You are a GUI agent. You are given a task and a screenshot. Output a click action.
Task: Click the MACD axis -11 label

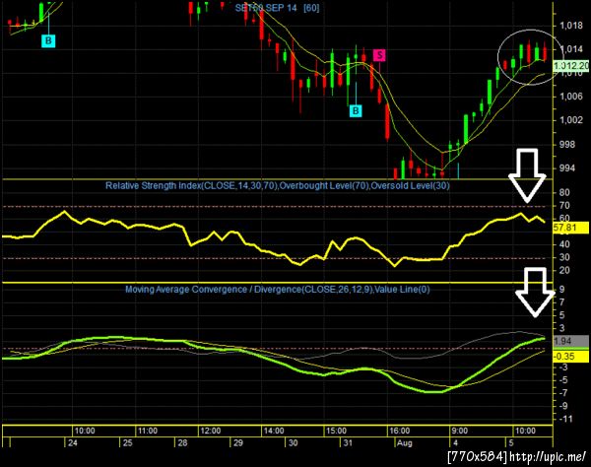point(564,419)
